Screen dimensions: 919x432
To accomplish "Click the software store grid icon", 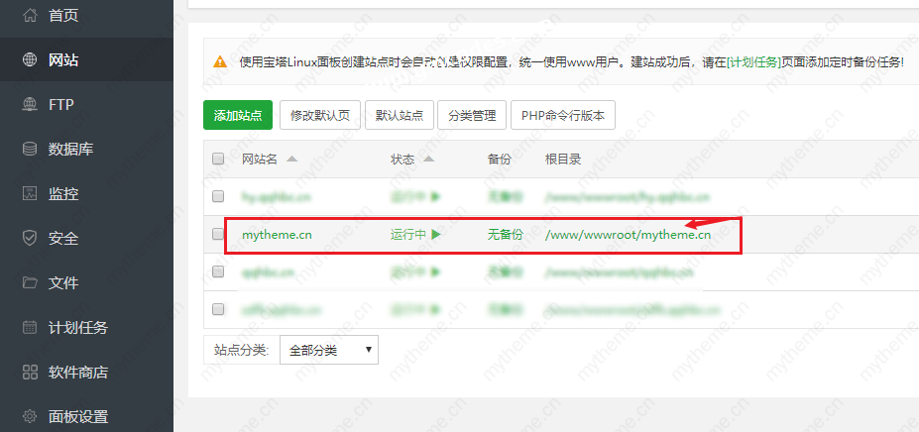I will [30, 373].
